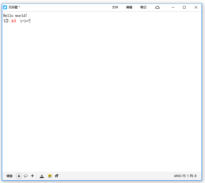This screenshot has height=183, width=205.
Task: Click the cloud sync icon
Action: tap(157, 8)
